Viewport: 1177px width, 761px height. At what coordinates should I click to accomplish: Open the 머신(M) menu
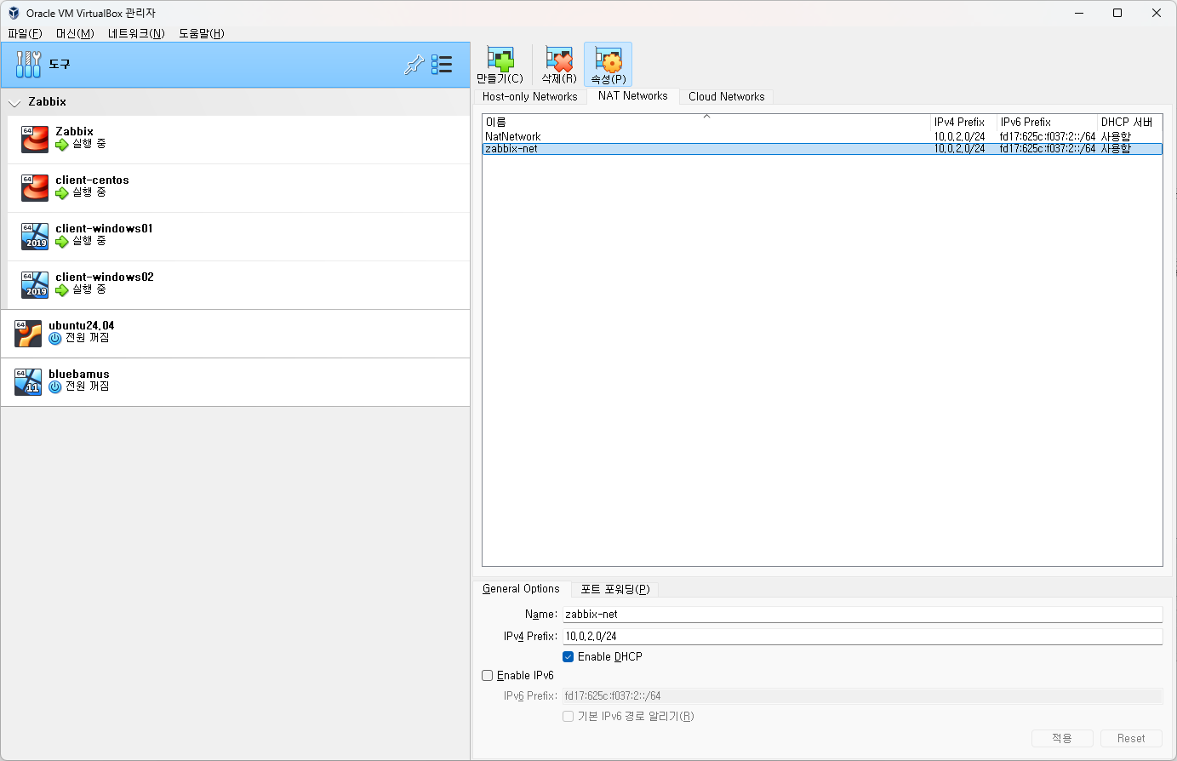[x=75, y=33]
